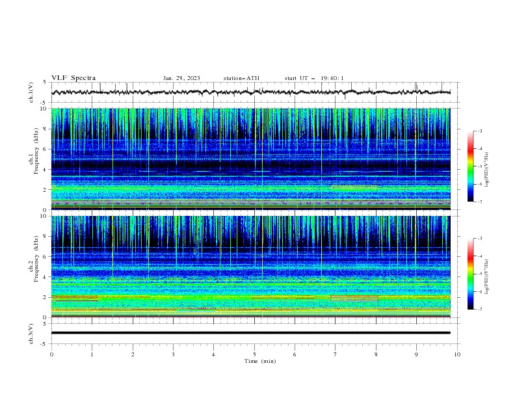The image size is (515, 398).
Task: Click the "-5" label on ch.2 colorbar
Action: pos(479,274)
